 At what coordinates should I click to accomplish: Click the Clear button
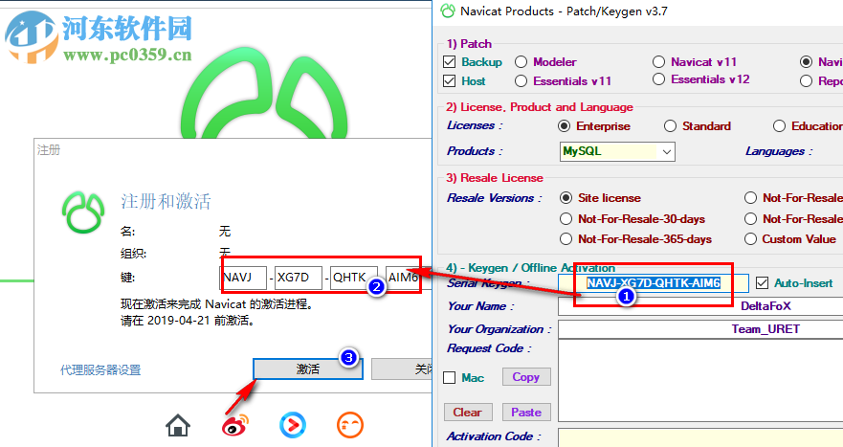tap(468, 413)
